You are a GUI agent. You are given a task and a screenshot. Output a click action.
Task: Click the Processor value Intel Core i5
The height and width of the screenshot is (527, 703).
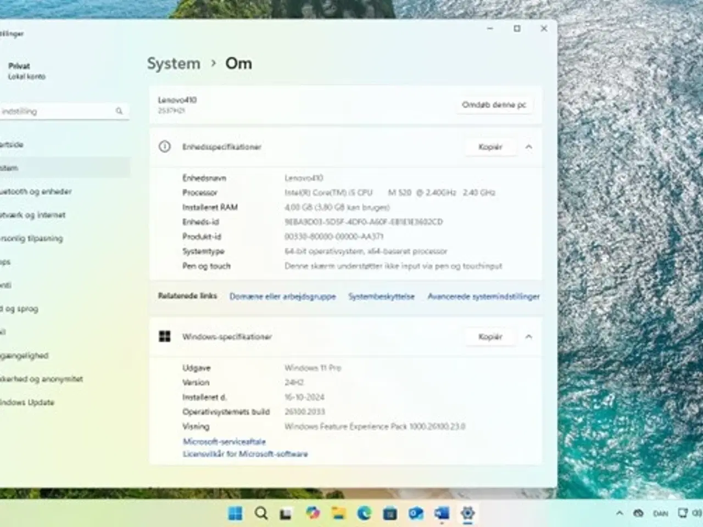click(390, 193)
